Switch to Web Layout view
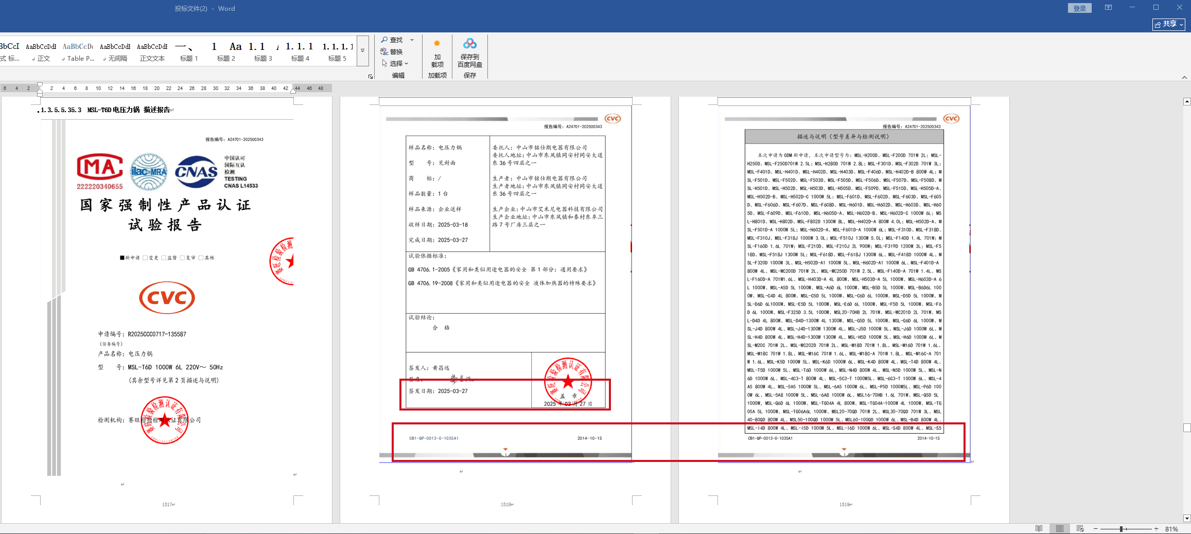The image size is (1191, 534). click(1080, 528)
